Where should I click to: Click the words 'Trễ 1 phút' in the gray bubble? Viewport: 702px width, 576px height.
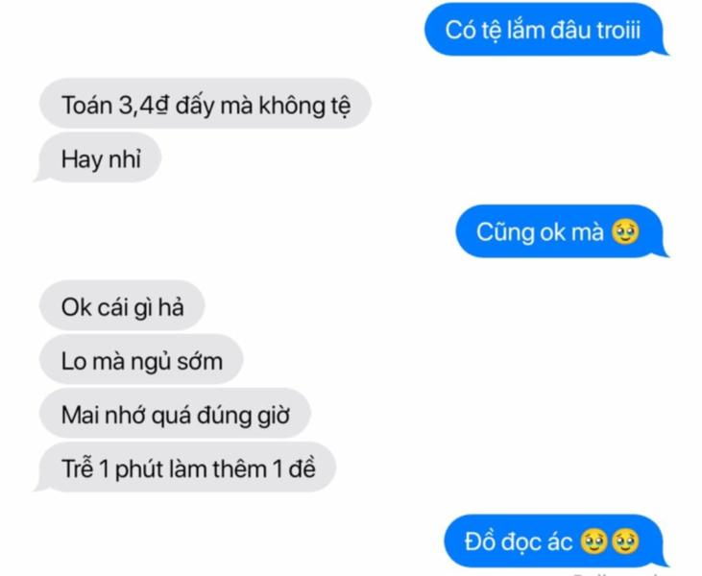(x=119, y=468)
